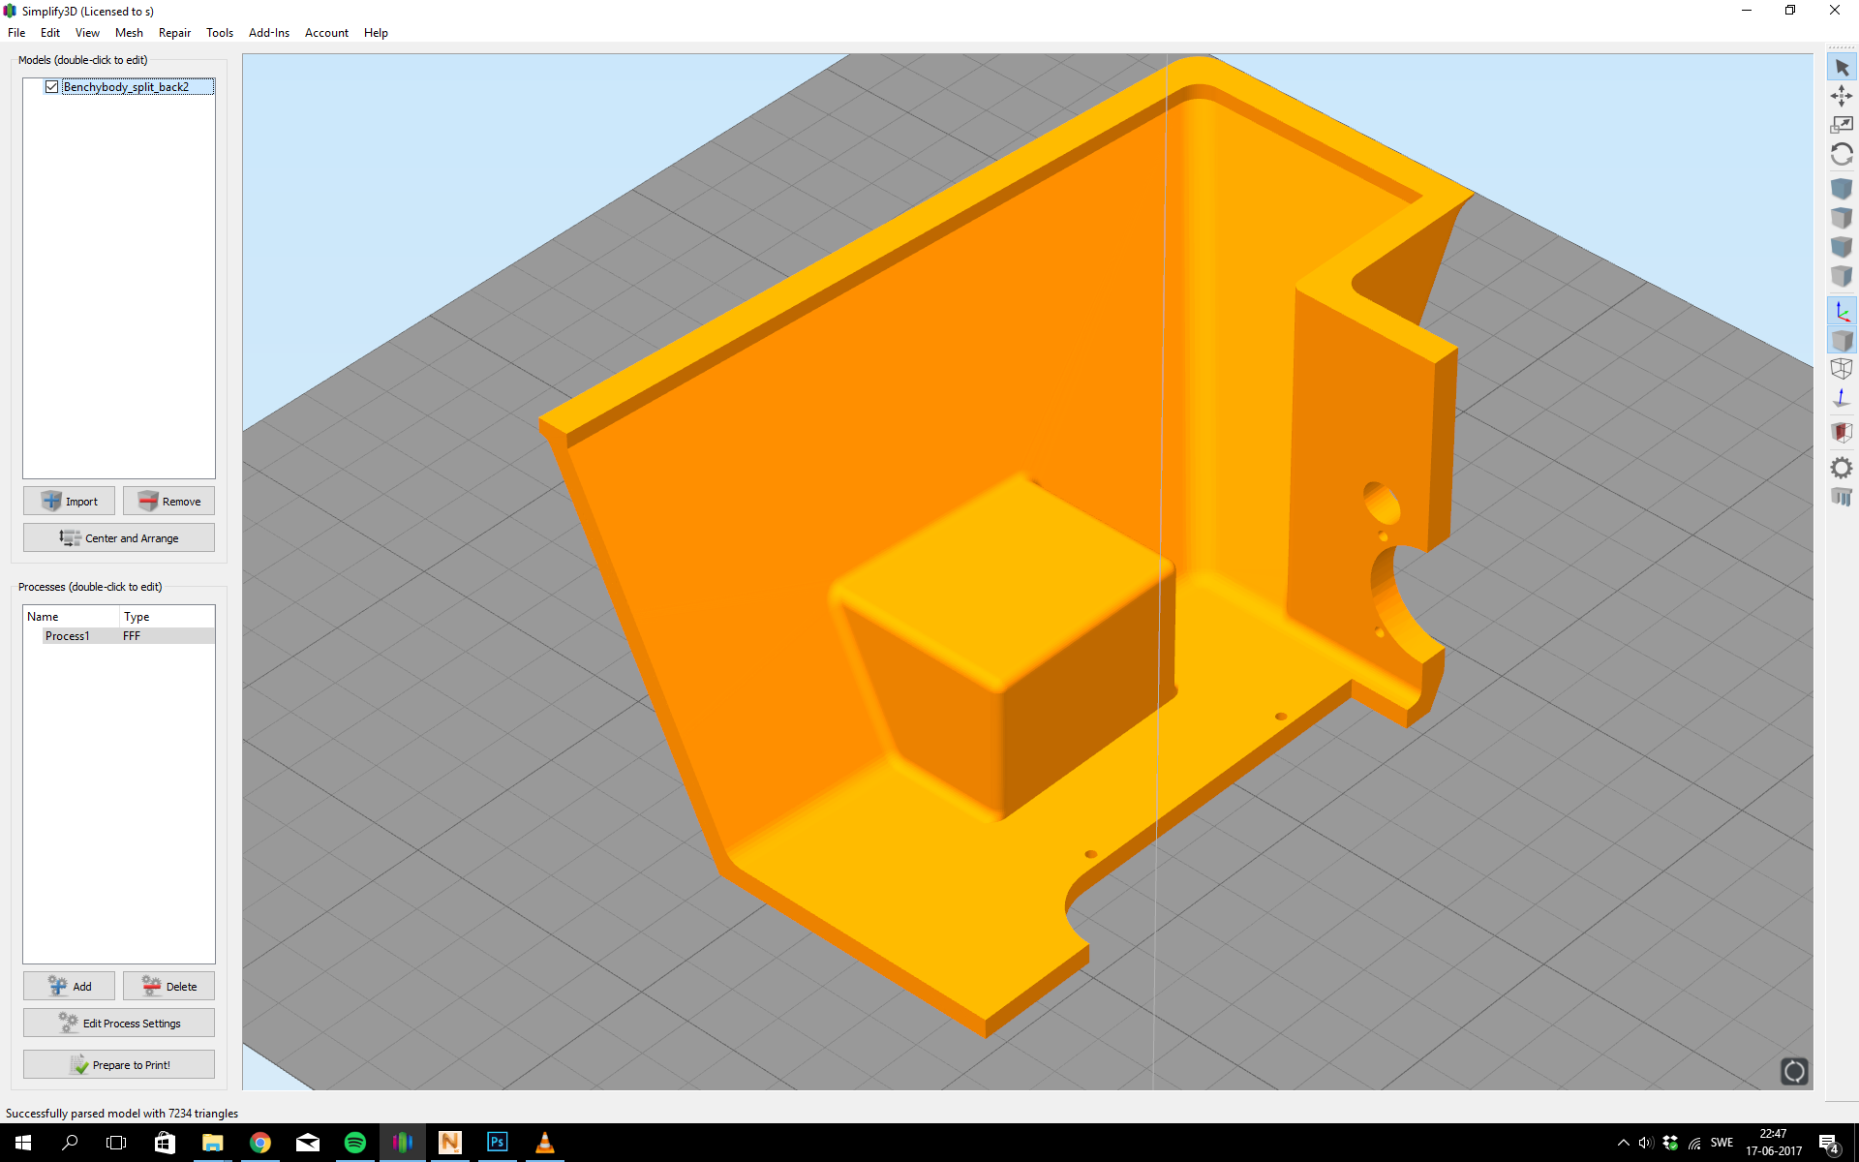The height and width of the screenshot is (1162, 1859).
Task: Open the Repair menu
Action: point(174,33)
